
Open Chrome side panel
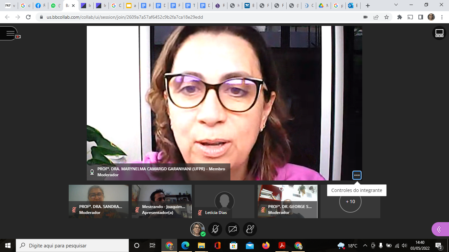(421, 17)
